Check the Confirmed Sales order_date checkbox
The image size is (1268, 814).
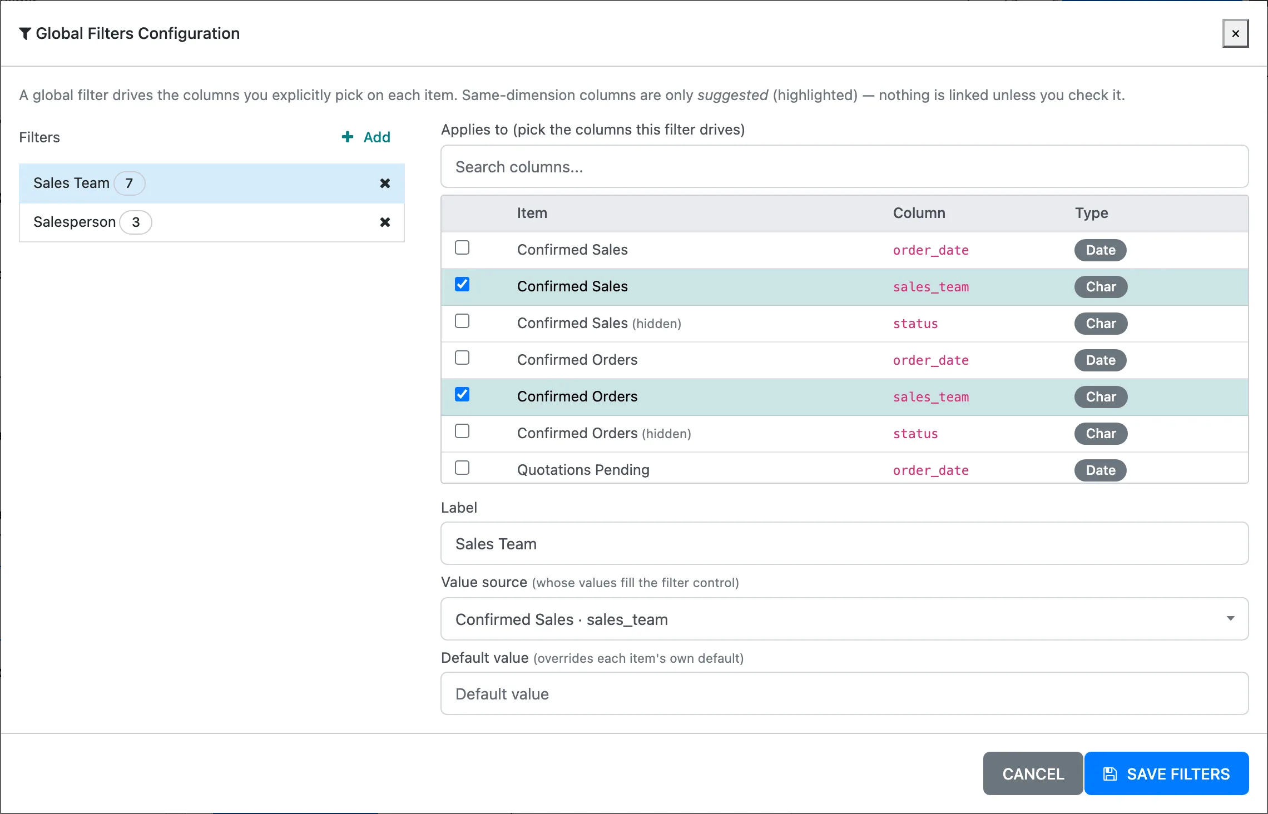462,247
